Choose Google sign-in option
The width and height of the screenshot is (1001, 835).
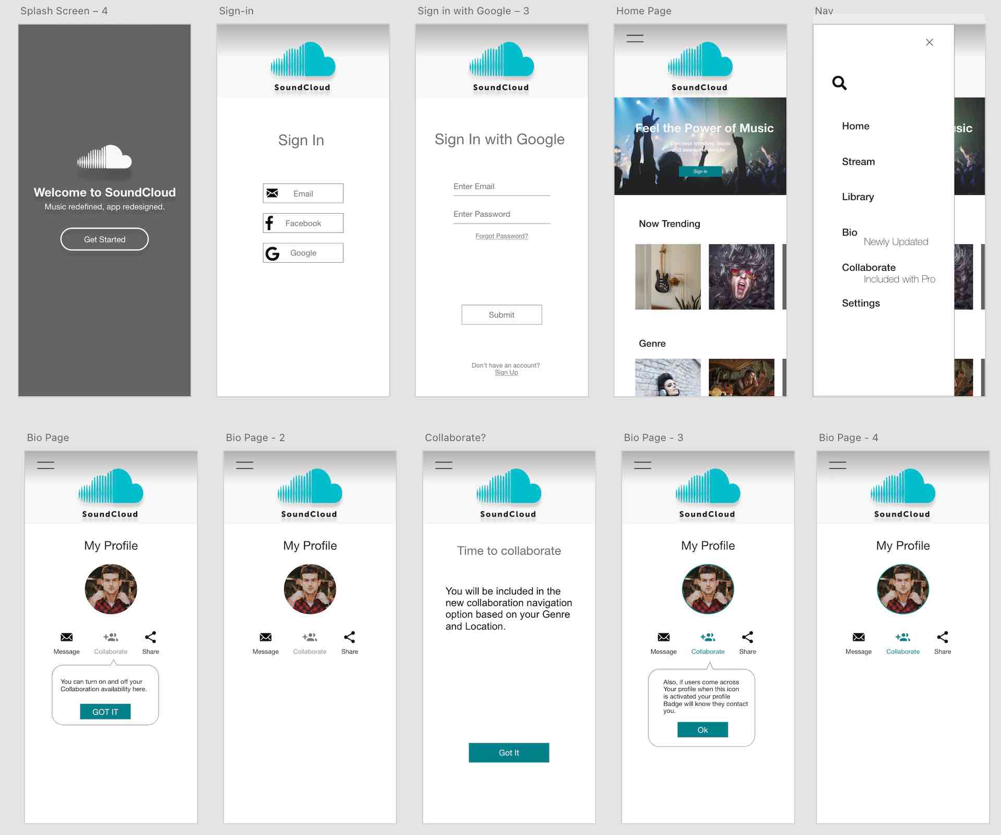pos(303,253)
